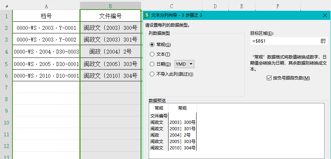
Task: Select the 常规(G) data type option
Action: (x=160, y=45)
